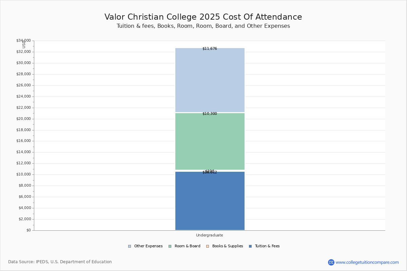Click the $11,676 data label

point(210,49)
